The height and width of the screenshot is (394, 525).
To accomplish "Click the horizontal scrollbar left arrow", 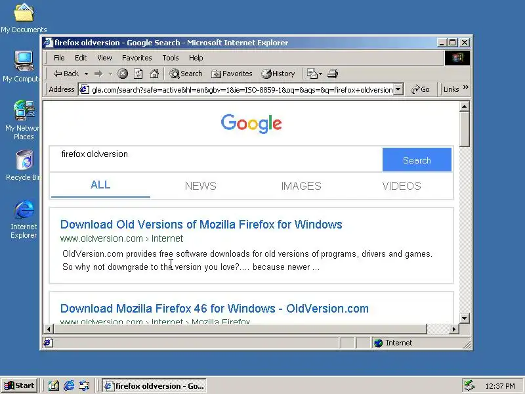I will click(49, 329).
